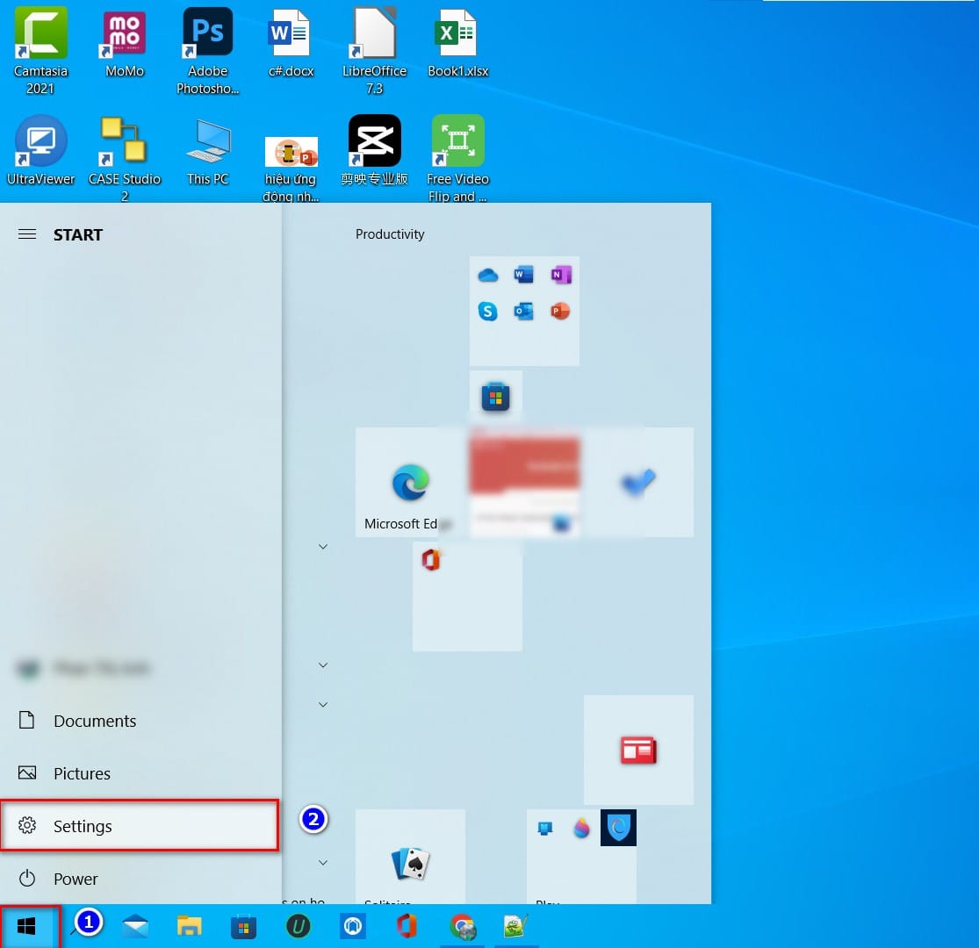Open the blue checkmark To Do tile
This screenshot has width=979, height=948.
tap(638, 482)
